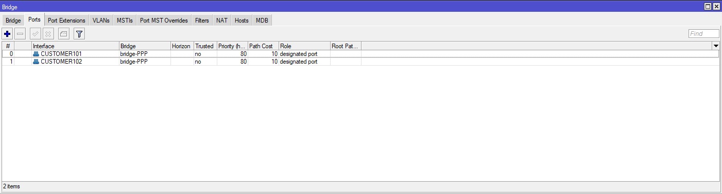The width and height of the screenshot is (722, 194).
Task: Click bridge-PPP in the CUSTOMER102 row
Action: point(134,62)
